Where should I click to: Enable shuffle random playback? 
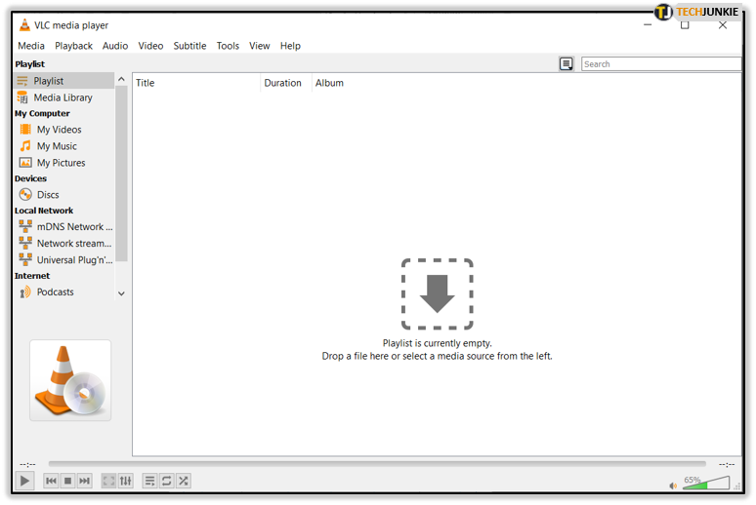point(183,481)
